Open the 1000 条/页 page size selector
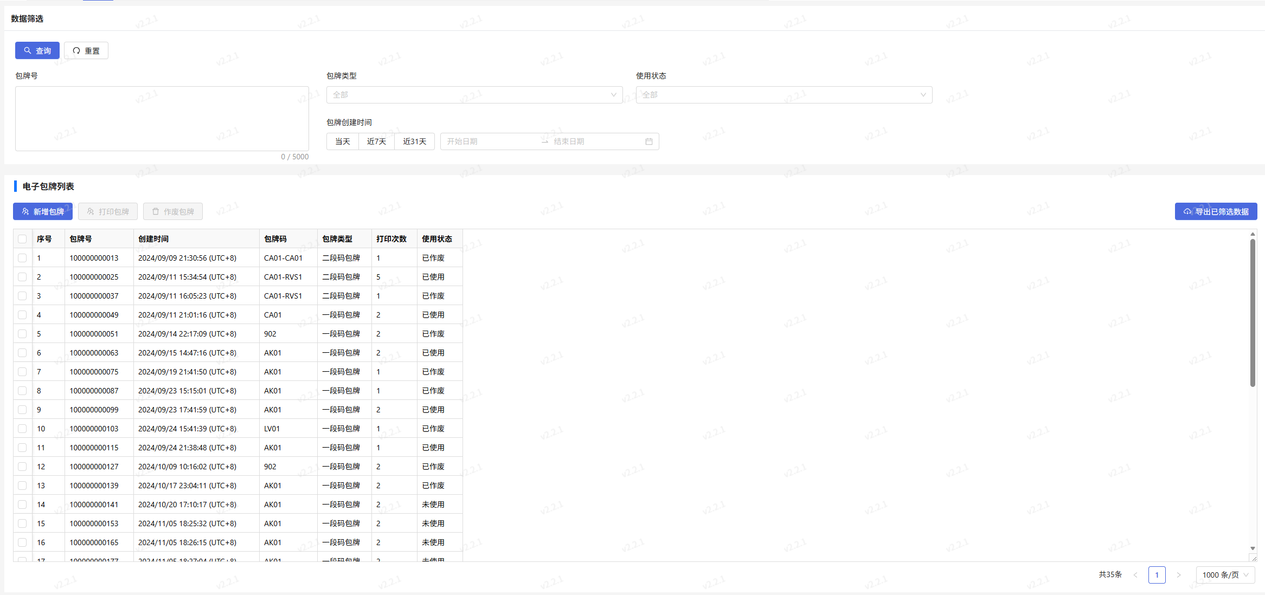 [x=1225, y=575]
